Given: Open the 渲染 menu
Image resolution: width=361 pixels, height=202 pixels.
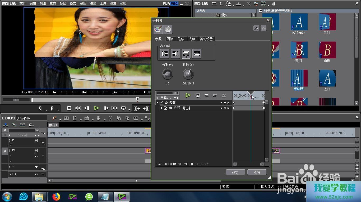Looking at the screenshot, I should 93,3.
